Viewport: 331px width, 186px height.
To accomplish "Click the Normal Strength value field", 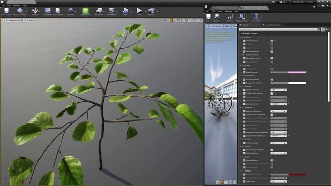I will click(278, 143).
